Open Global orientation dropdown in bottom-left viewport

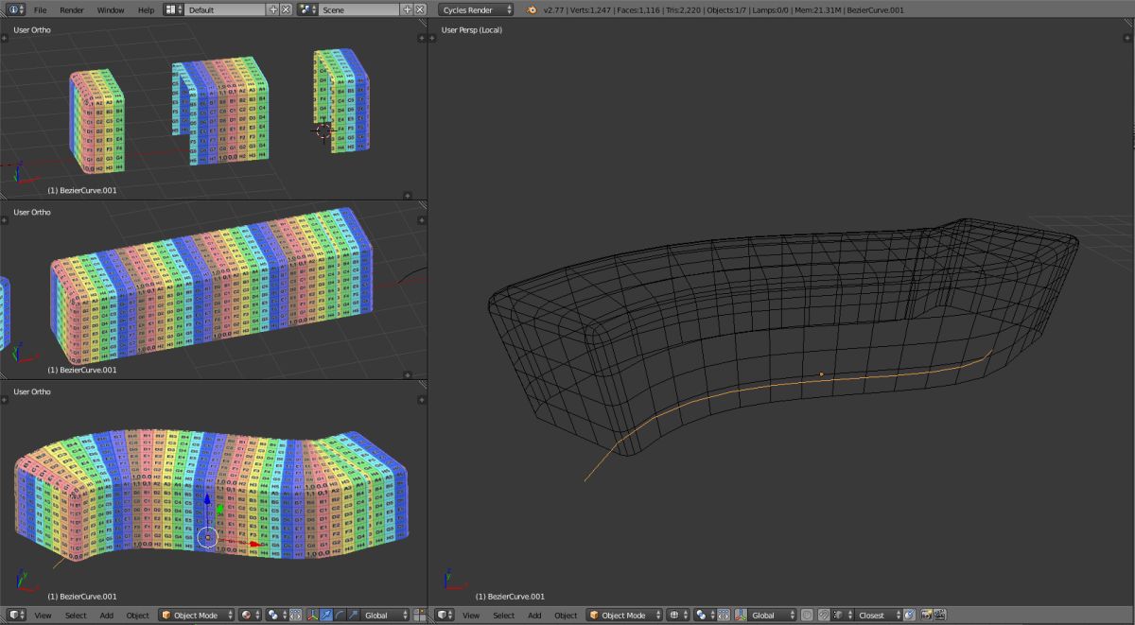386,616
